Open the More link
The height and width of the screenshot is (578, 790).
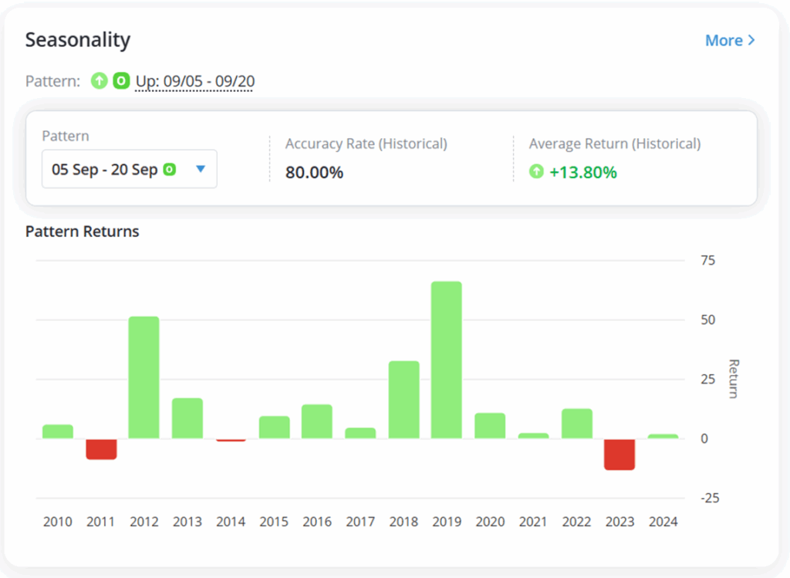[x=730, y=40]
